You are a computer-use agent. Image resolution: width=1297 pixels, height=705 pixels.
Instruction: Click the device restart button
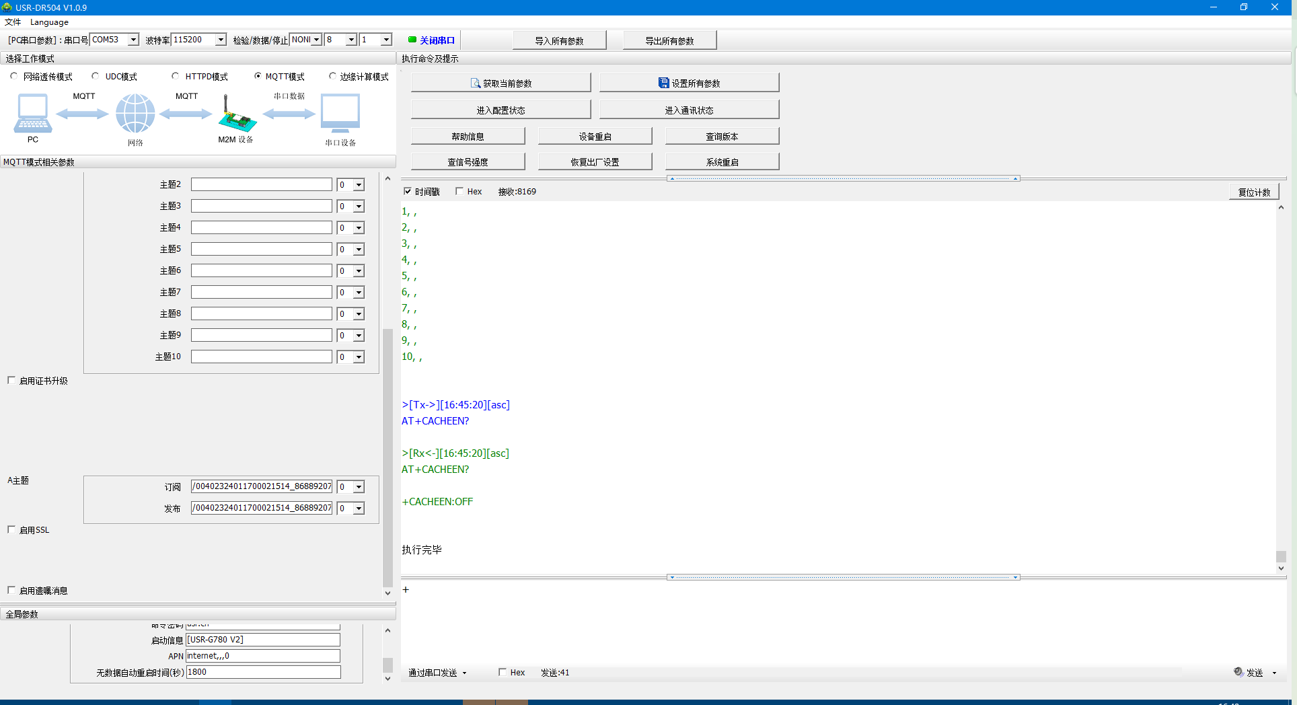click(595, 137)
